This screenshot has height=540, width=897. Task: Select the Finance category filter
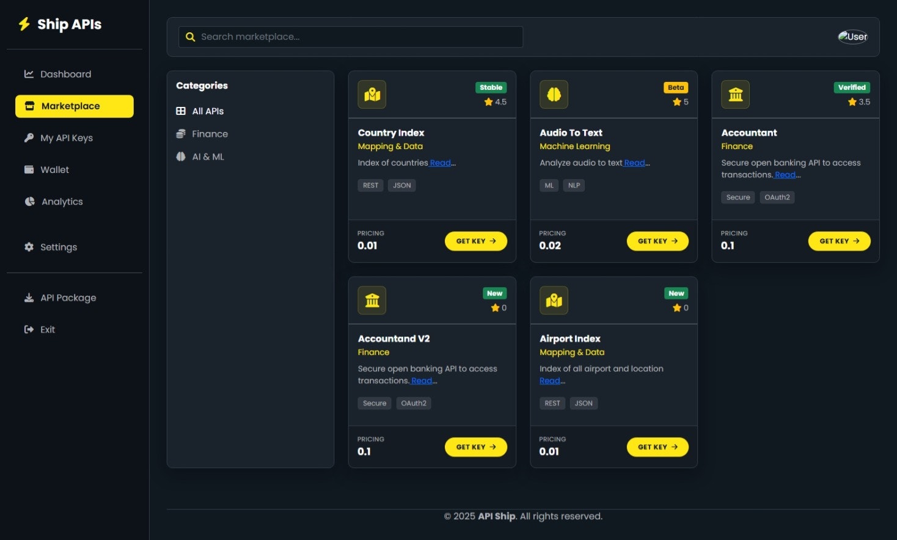(x=210, y=134)
